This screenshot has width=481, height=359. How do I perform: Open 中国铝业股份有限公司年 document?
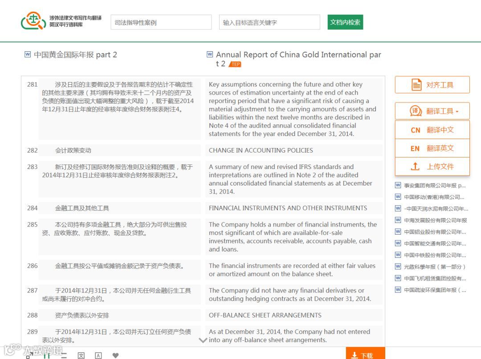pos(435,232)
